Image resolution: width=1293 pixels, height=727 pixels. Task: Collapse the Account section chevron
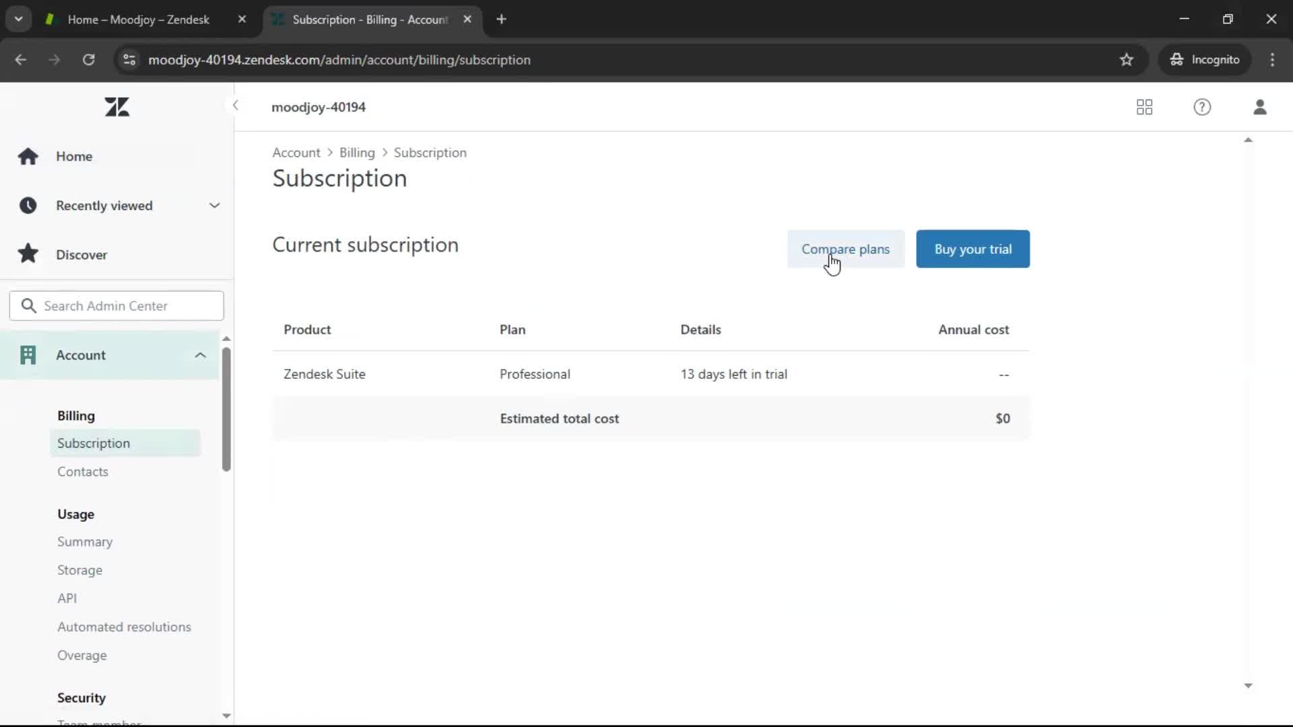(200, 355)
